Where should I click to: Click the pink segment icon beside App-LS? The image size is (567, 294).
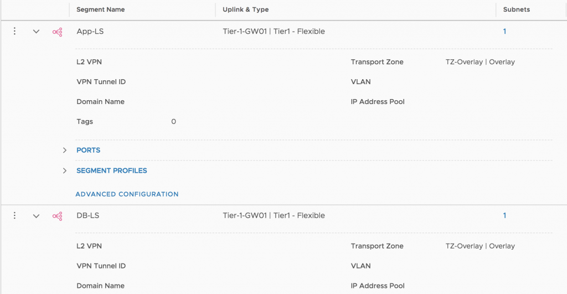pos(57,32)
